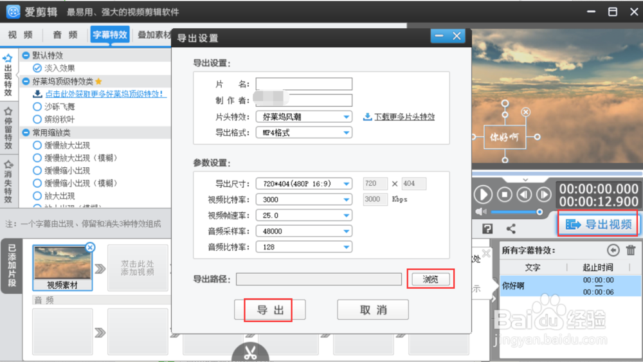
Task: Step to next frame button
Action: click(544, 194)
